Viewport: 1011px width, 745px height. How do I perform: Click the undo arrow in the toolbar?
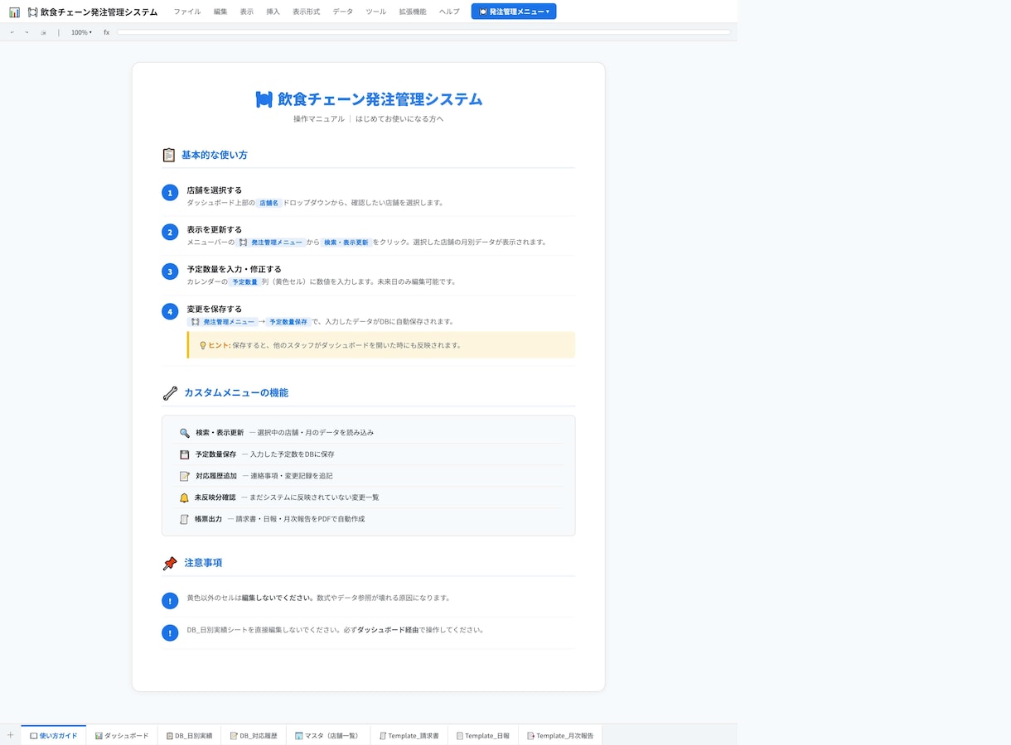tap(12, 32)
